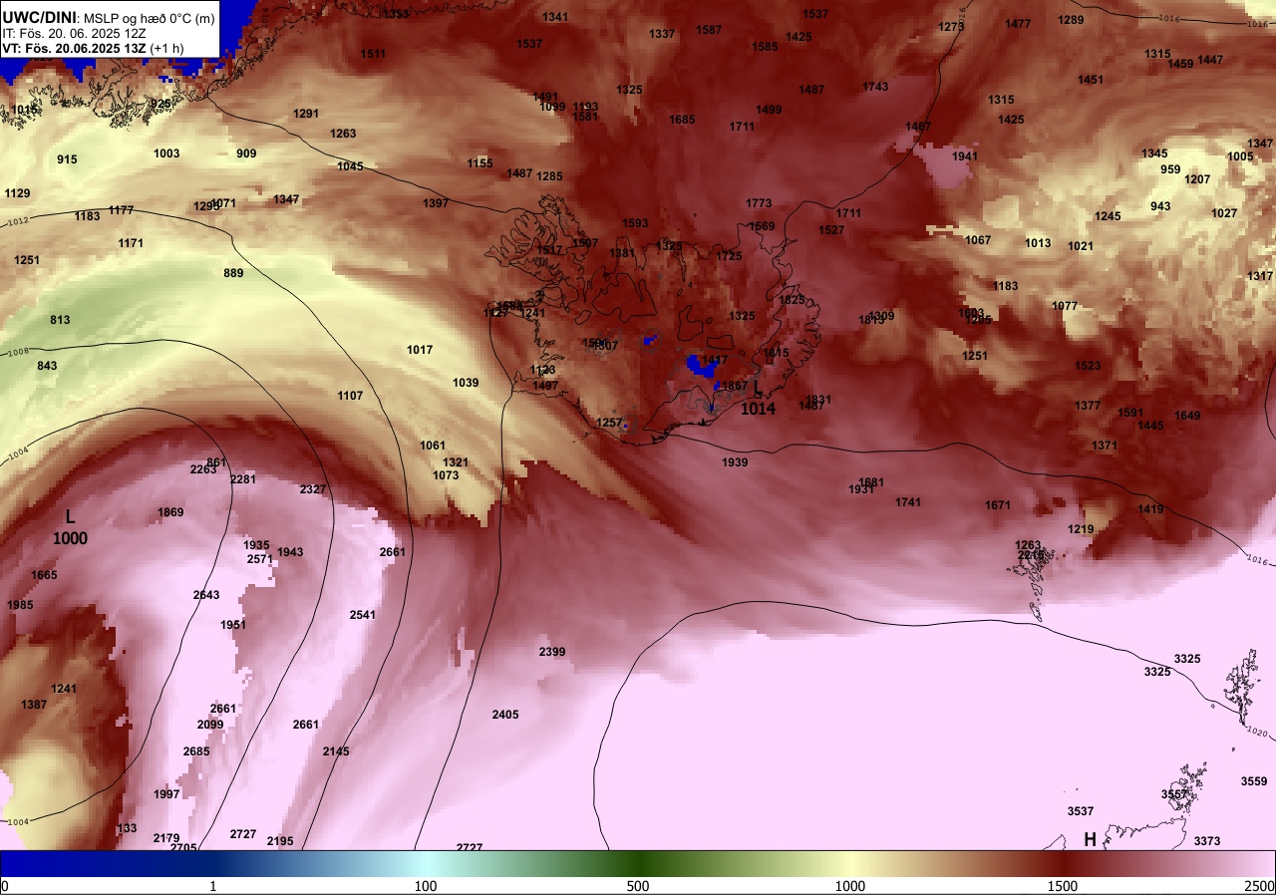The image size is (1276, 895).
Task: Click the 959 height value
Action: pyautogui.click(x=1170, y=169)
